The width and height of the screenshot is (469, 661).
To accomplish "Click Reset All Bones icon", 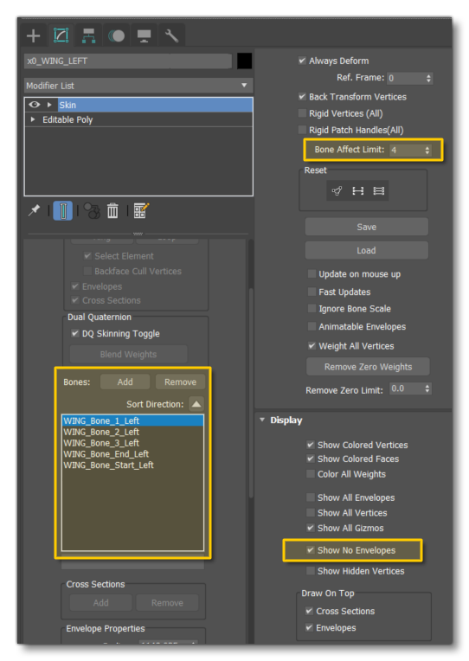I will tap(378, 191).
